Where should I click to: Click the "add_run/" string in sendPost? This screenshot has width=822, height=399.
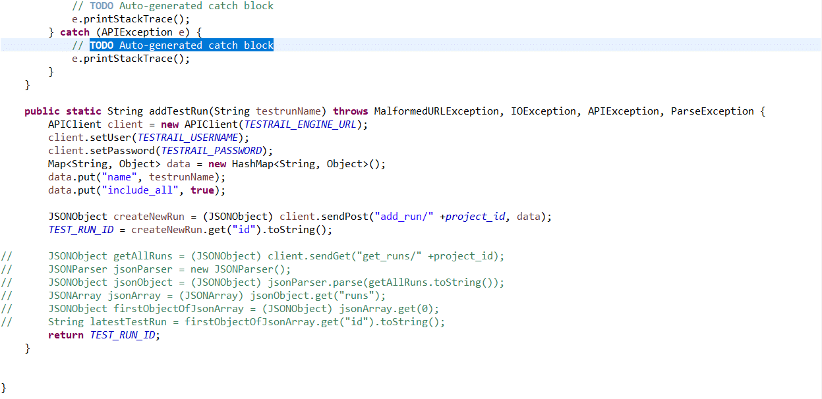(404, 217)
